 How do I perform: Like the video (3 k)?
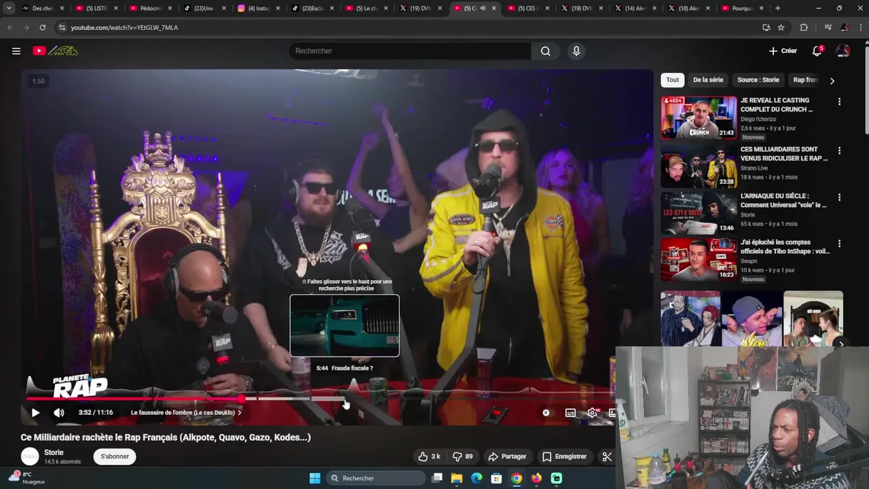[430, 456]
